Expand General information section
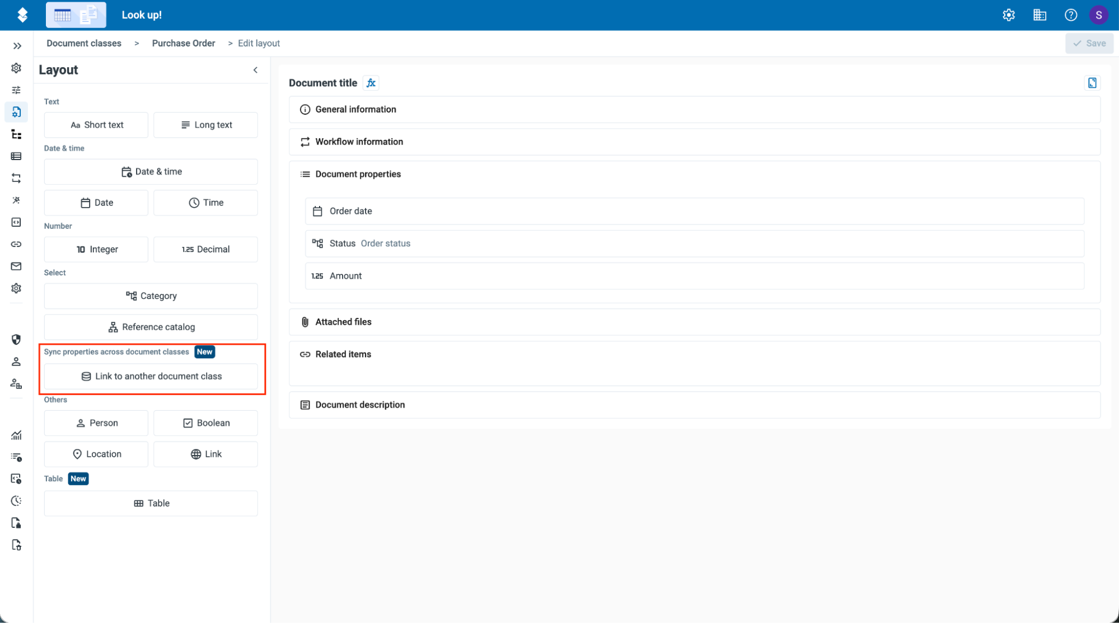This screenshot has height=623, width=1119. pyautogui.click(x=695, y=110)
